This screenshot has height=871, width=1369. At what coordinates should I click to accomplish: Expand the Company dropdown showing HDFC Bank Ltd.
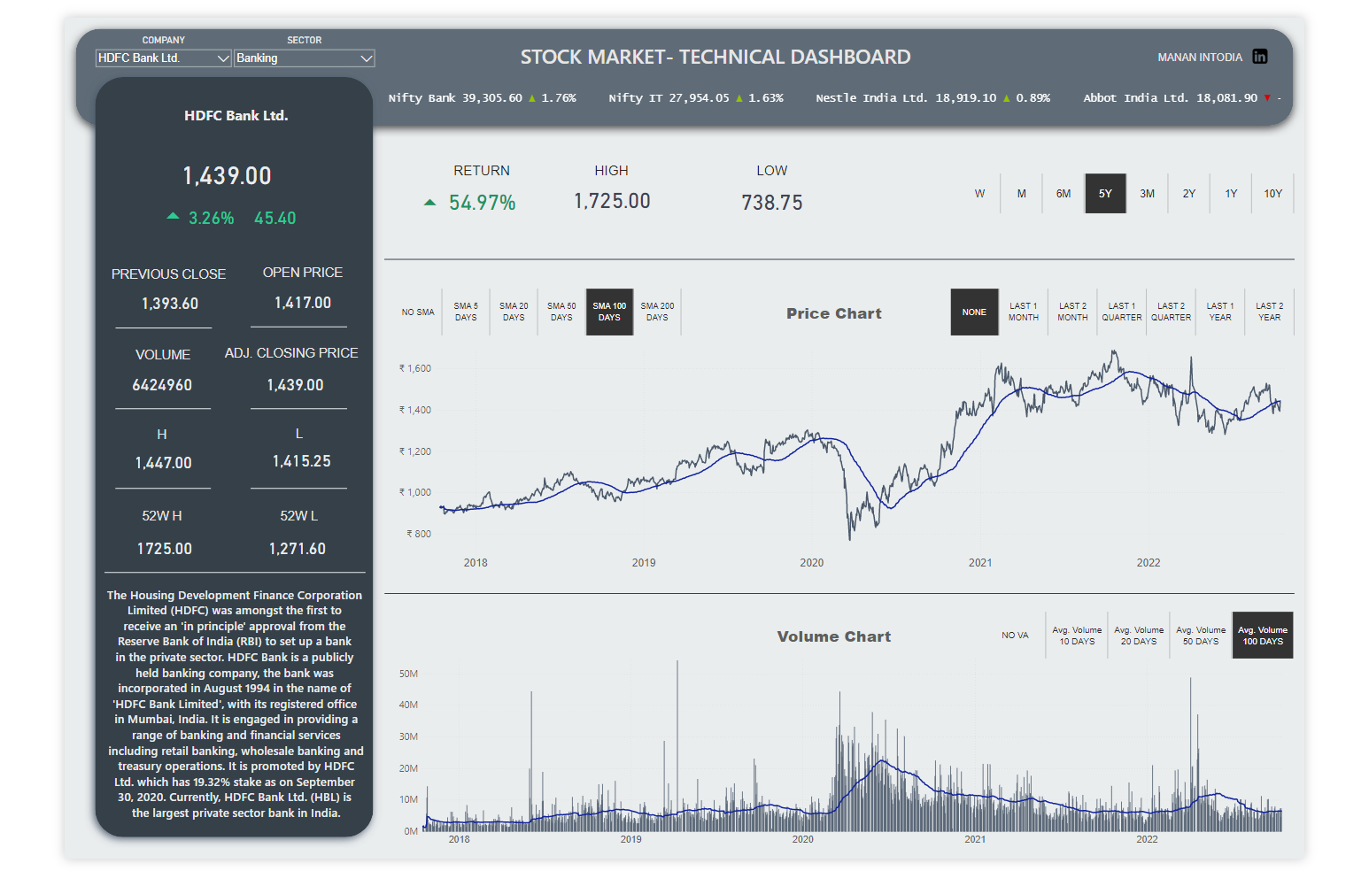coord(163,58)
